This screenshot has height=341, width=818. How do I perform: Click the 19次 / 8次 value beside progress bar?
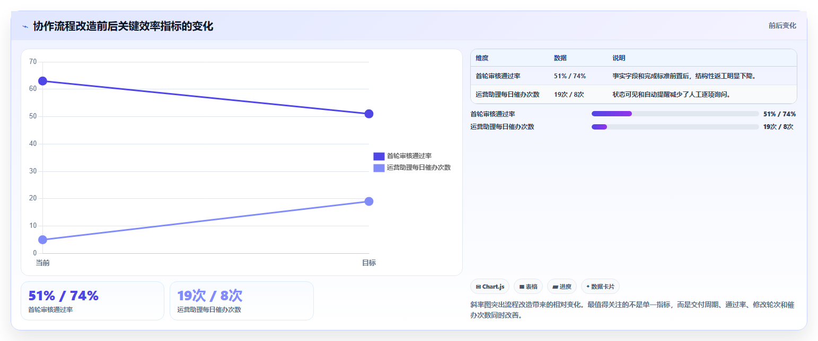778,126
